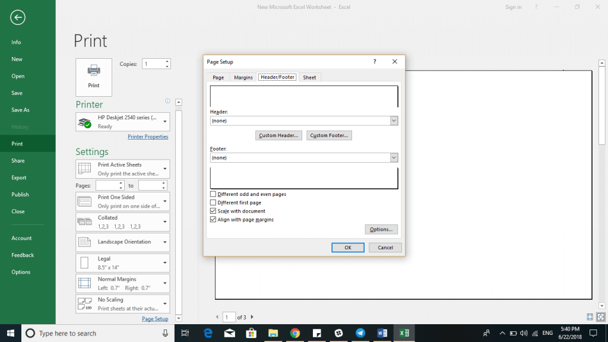Open the Footer dropdown showing (none)

393,157
